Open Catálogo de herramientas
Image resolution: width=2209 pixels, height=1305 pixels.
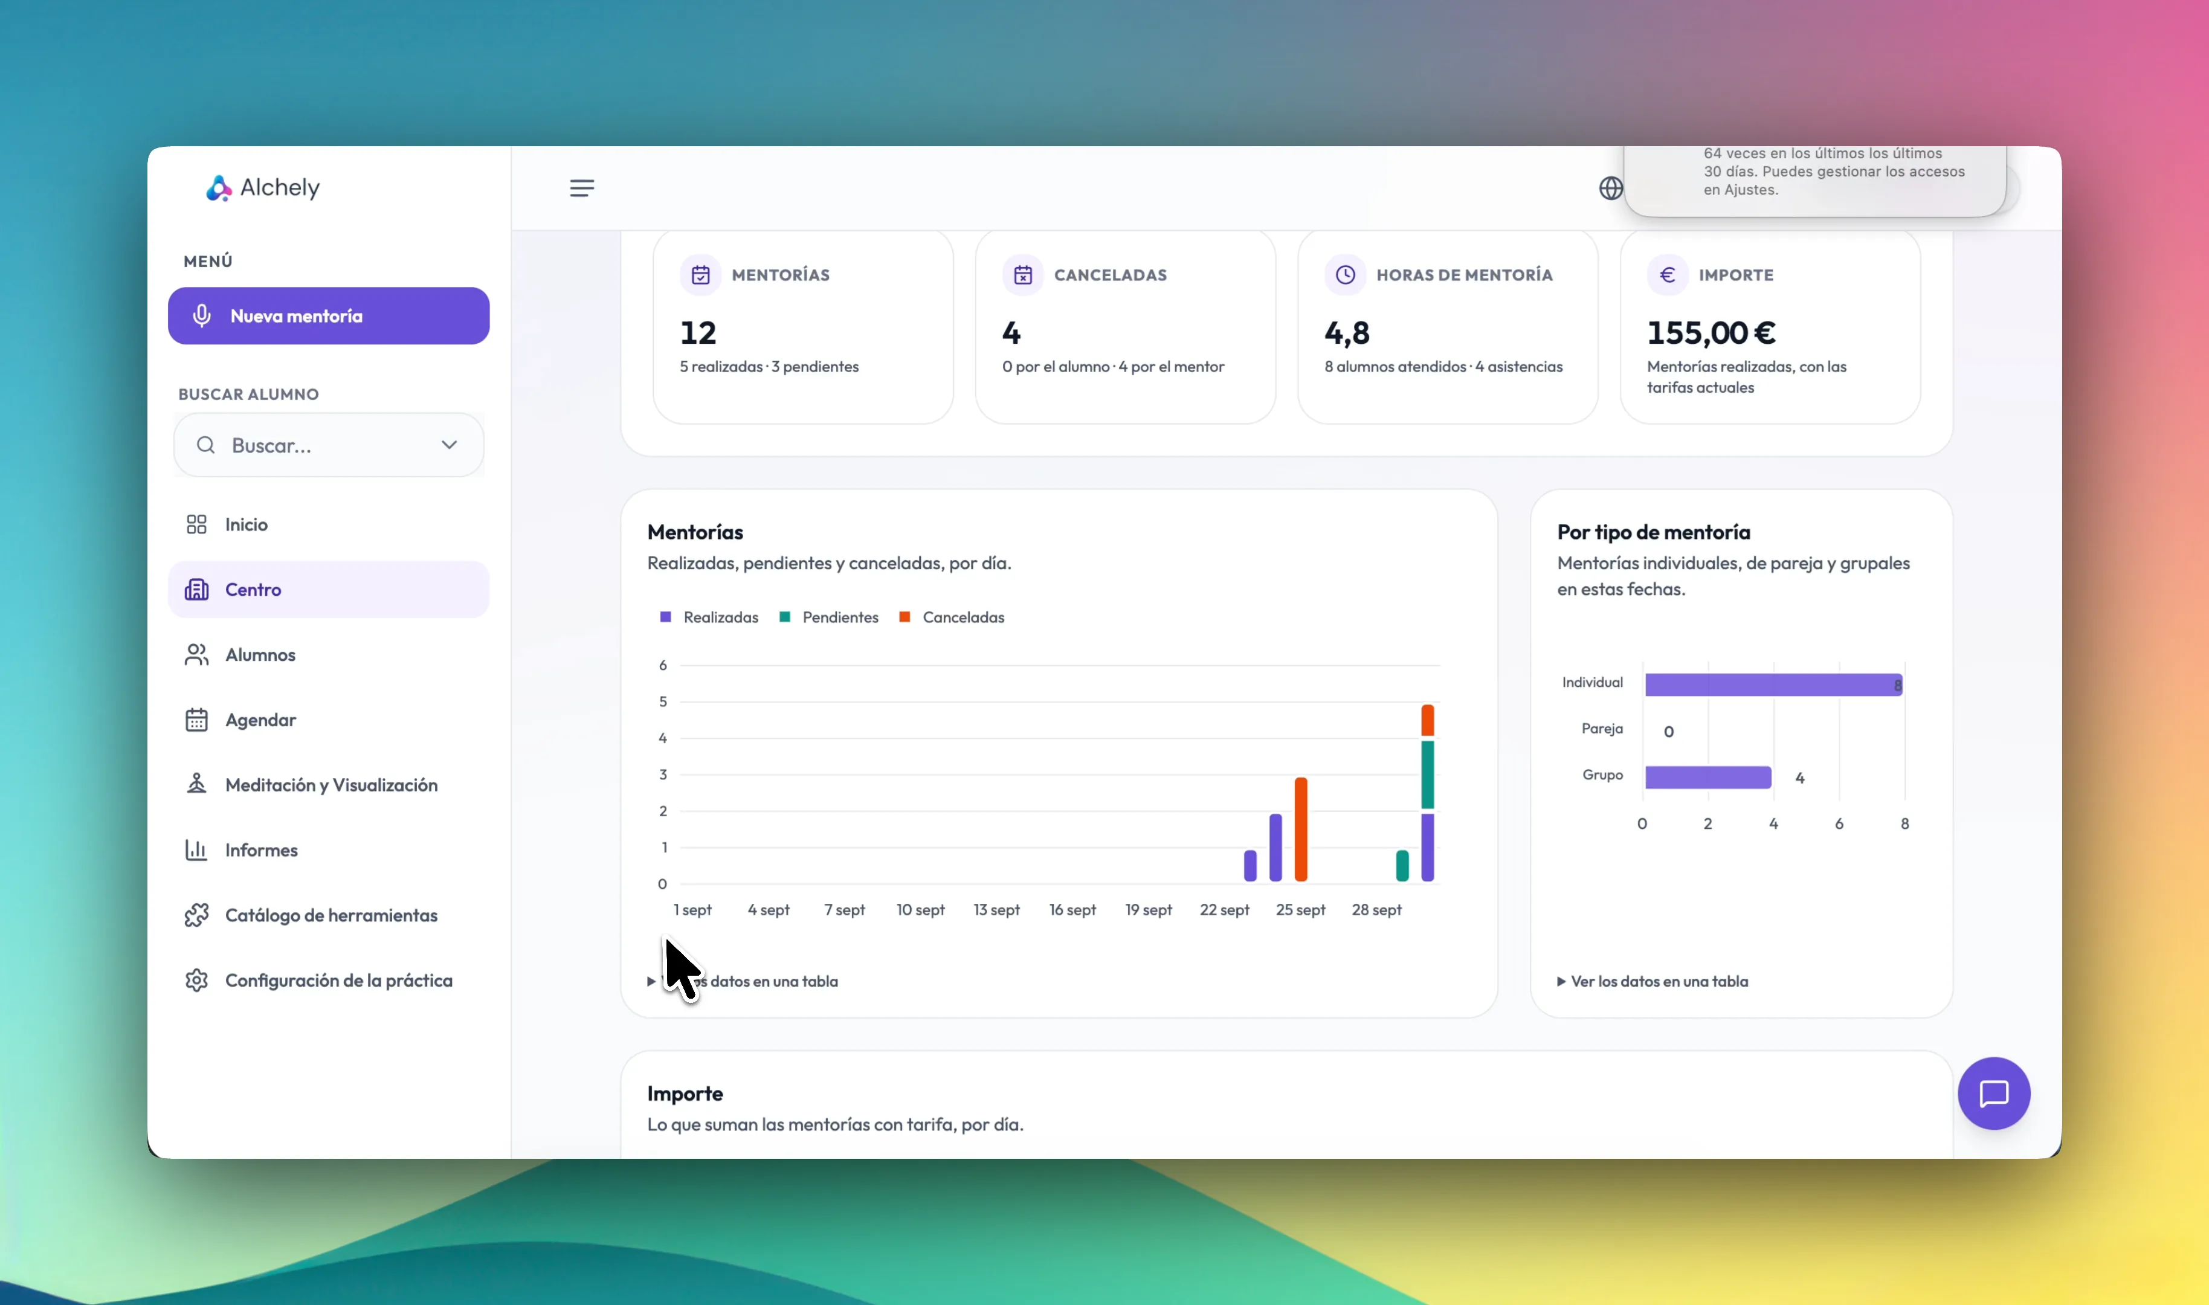tap(328, 915)
